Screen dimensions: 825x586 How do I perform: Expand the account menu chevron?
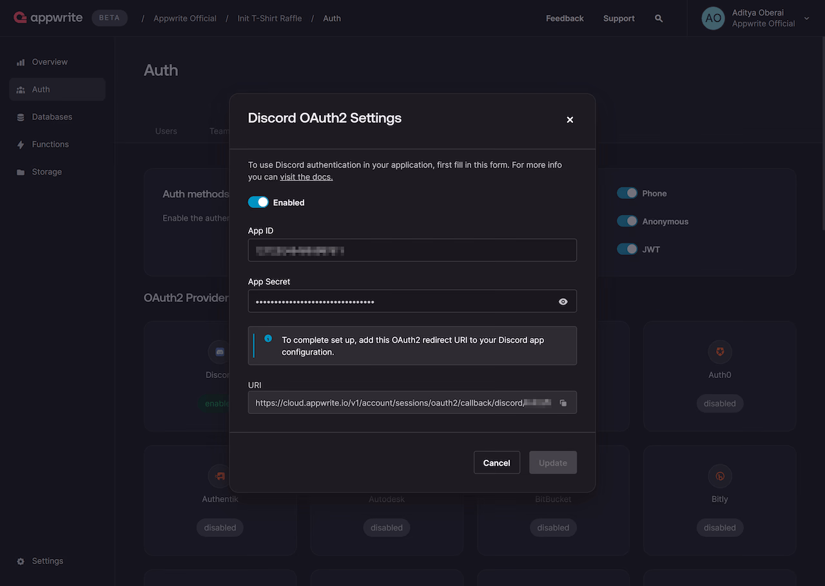pos(806,19)
